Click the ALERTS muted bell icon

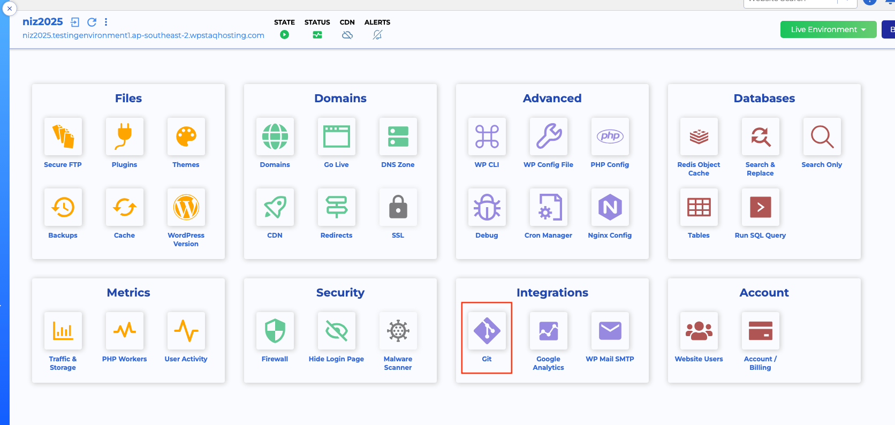[x=377, y=35]
